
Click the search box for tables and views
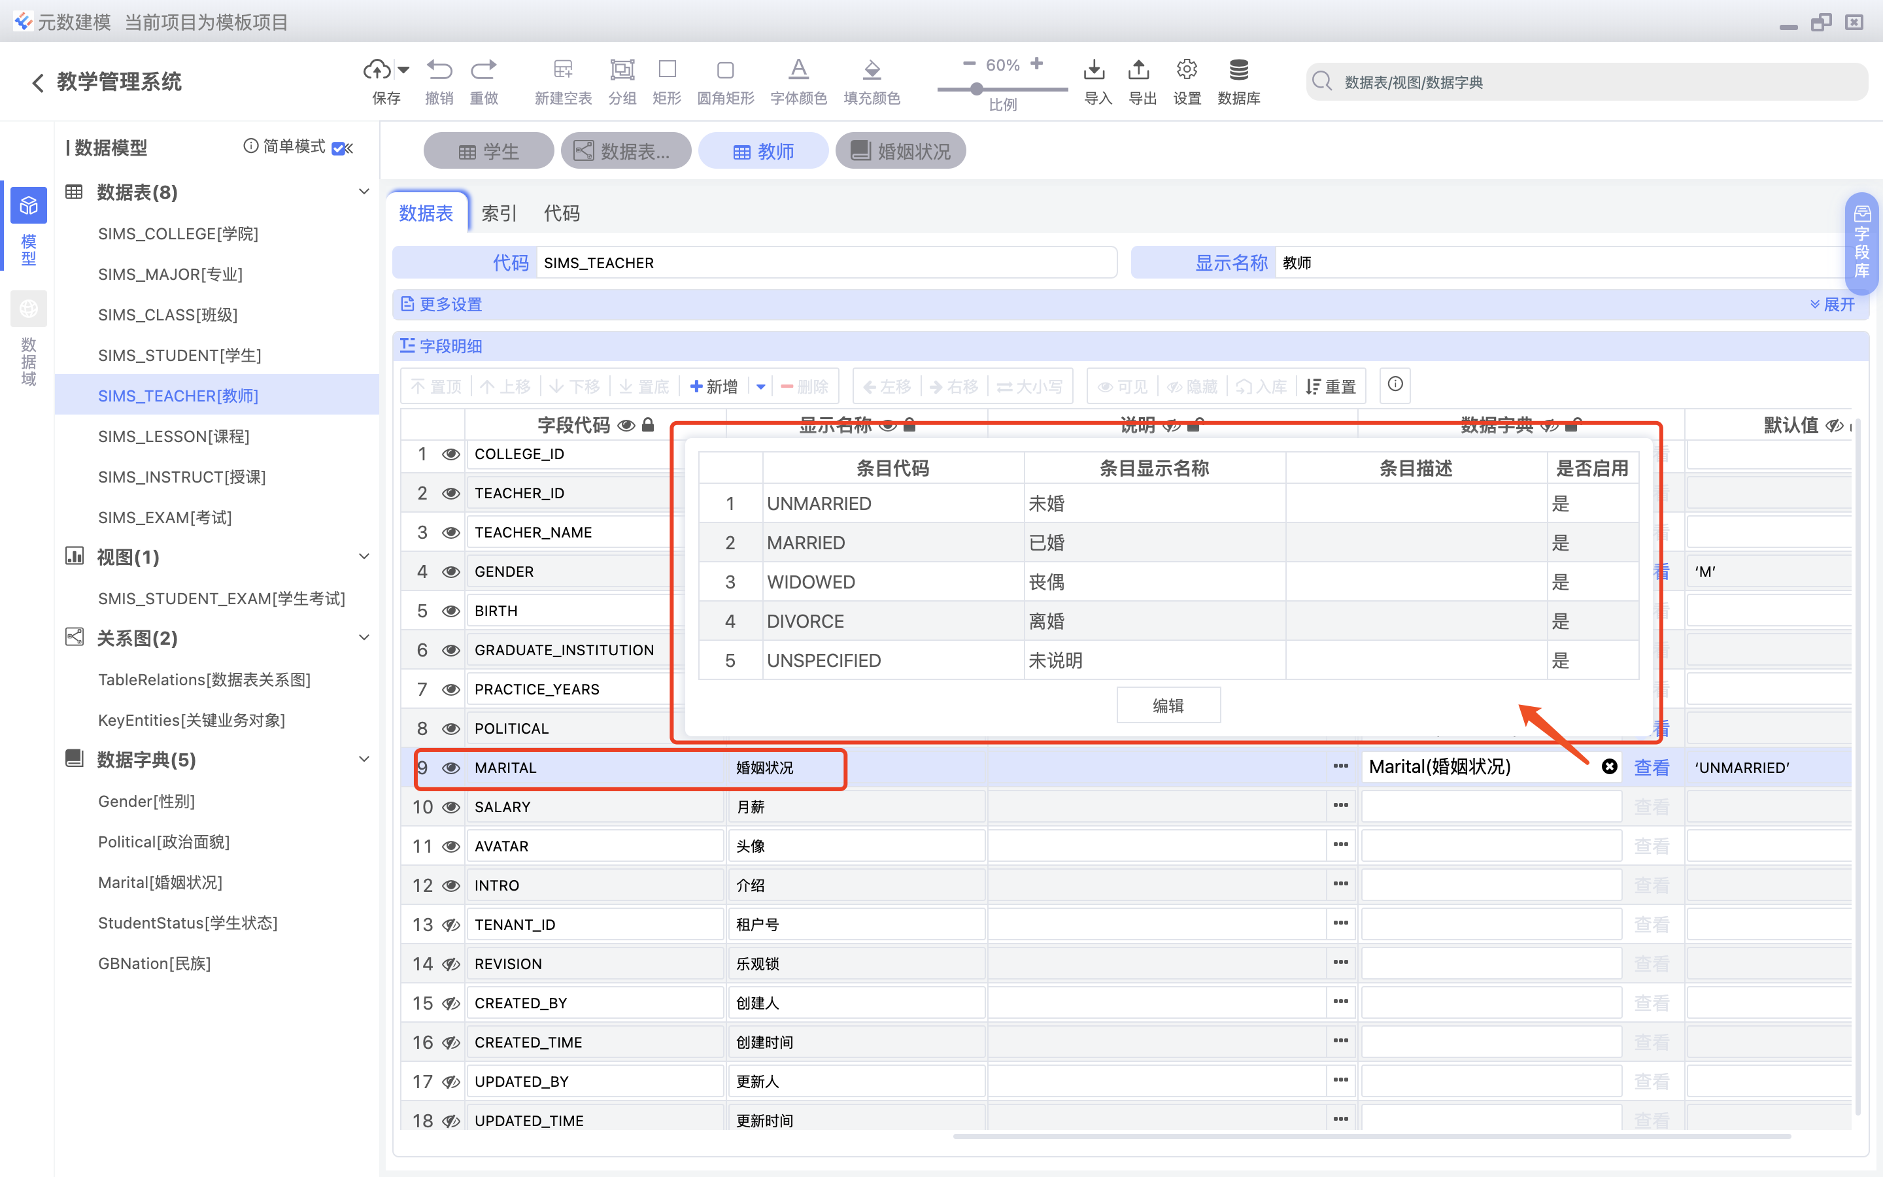(1587, 82)
